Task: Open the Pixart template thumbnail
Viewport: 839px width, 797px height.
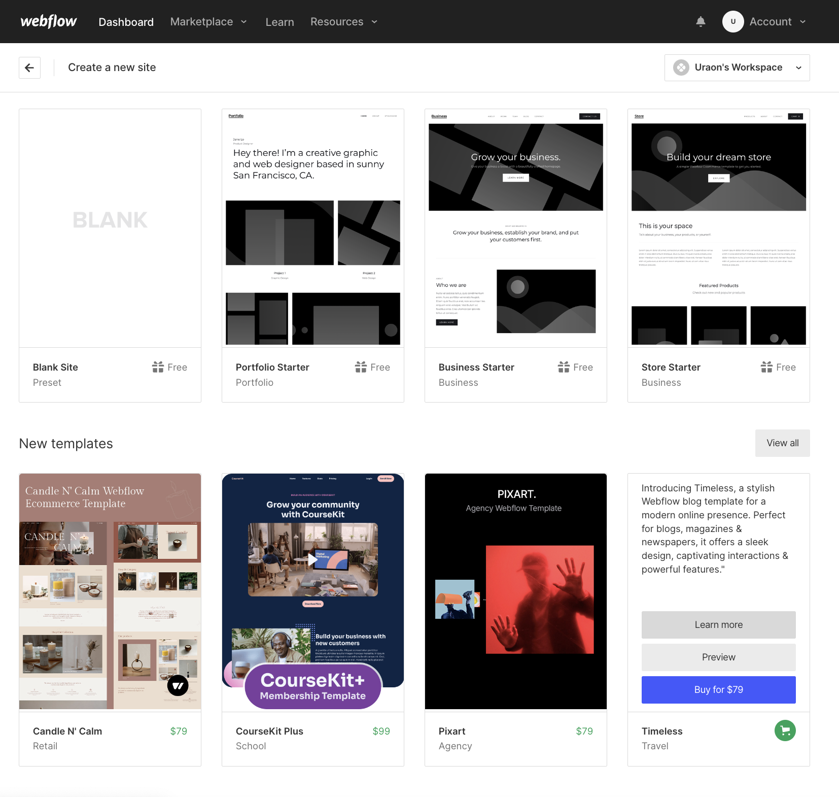Action: click(516, 591)
